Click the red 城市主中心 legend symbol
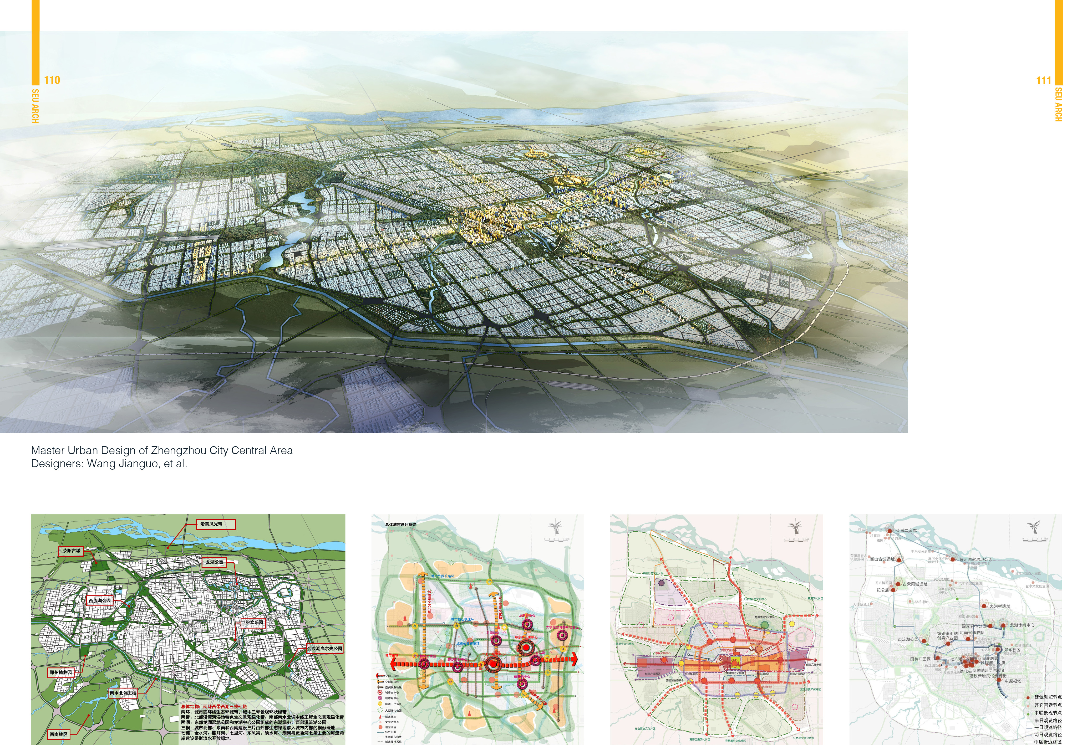The height and width of the screenshot is (745, 1067). pos(380,692)
